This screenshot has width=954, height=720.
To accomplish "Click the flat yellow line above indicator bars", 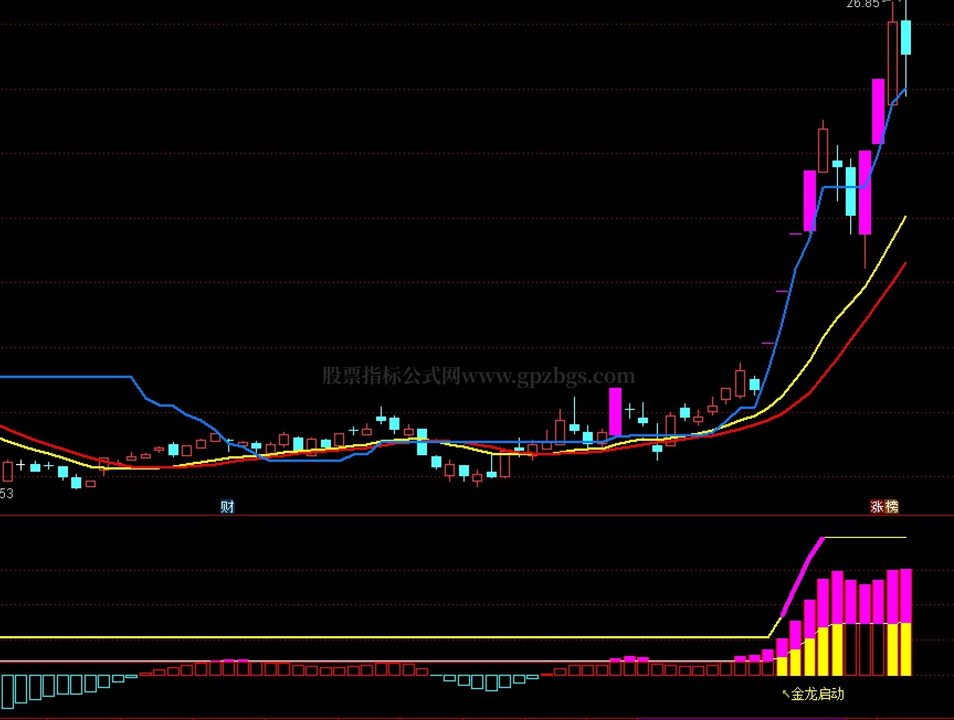I will (x=865, y=537).
